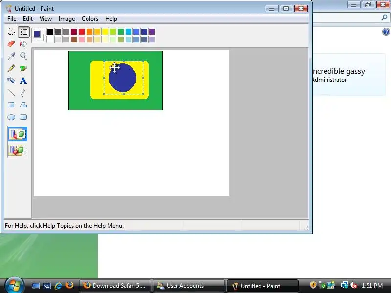This screenshot has height=293, width=391.
Task: Click the muted volume tray icon
Action: tap(353, 285)
